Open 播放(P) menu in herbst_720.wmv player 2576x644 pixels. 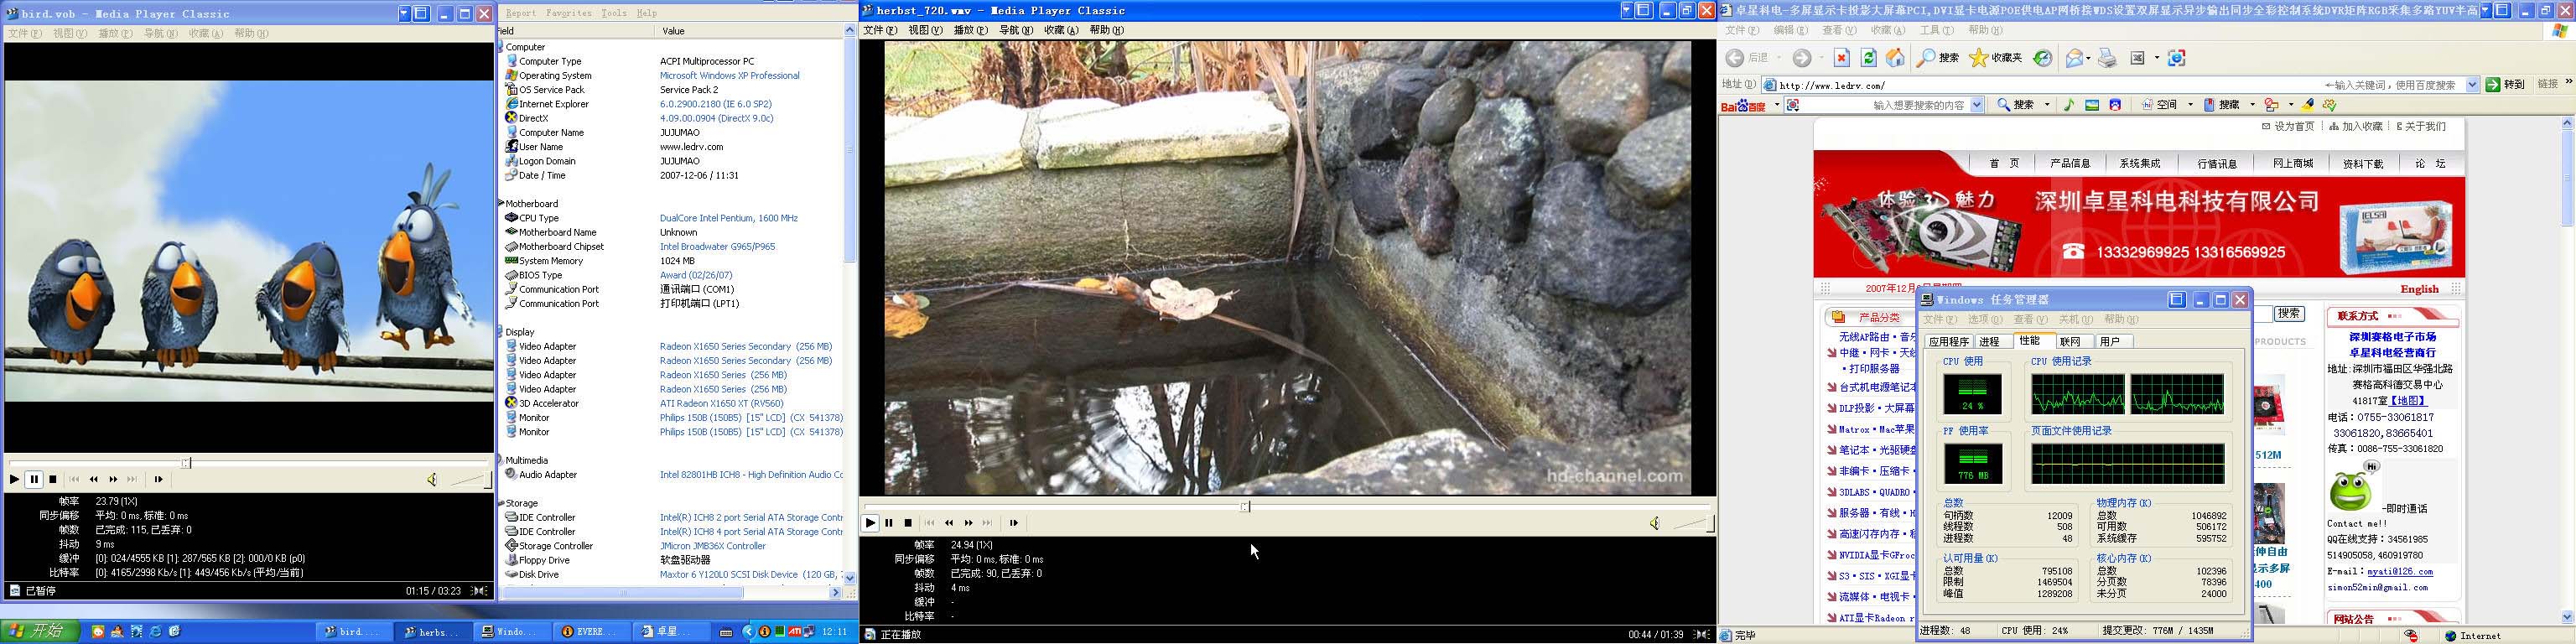pos(970,30)
